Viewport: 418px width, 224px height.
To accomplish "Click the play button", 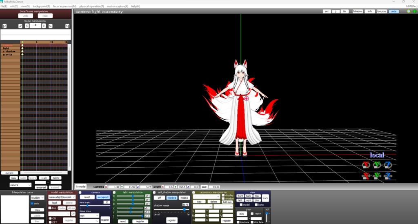I will (x=242, y=214).
